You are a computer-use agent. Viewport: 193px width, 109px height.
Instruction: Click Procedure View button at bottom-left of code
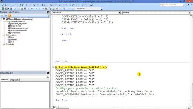pyautogui.click(x=52, y=107)
